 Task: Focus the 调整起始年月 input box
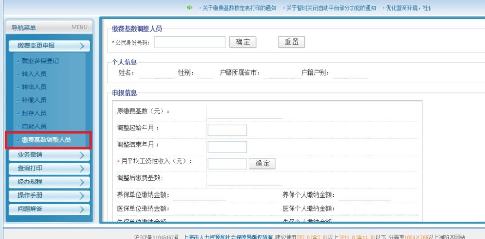coord(227,130)
